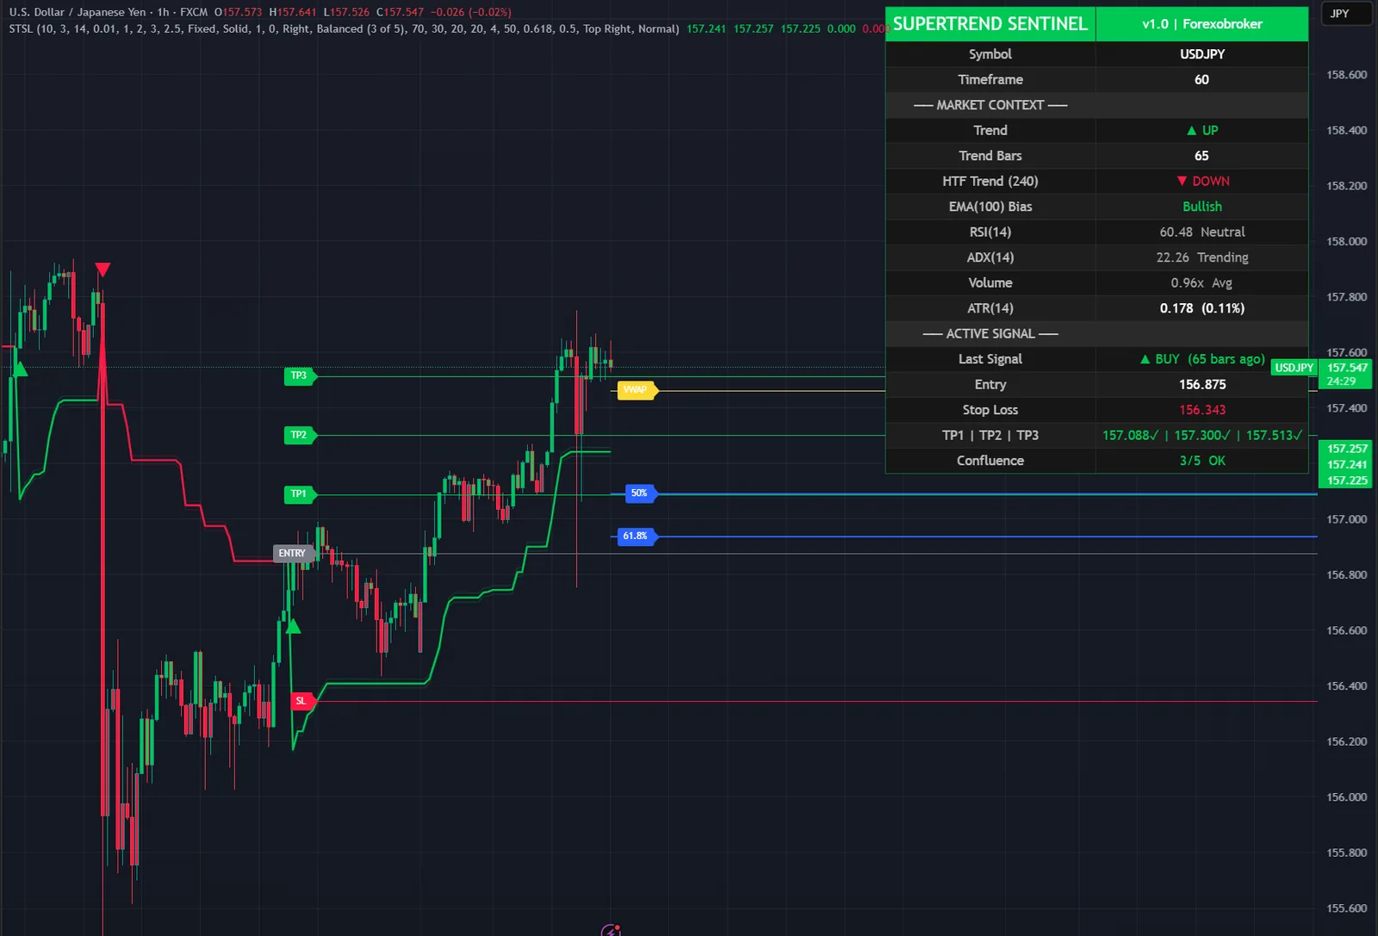Click the 157.241 indicator value tag
Image resolution: width=1378 pixels, height=936 pixels.
tap(1347, 465)
